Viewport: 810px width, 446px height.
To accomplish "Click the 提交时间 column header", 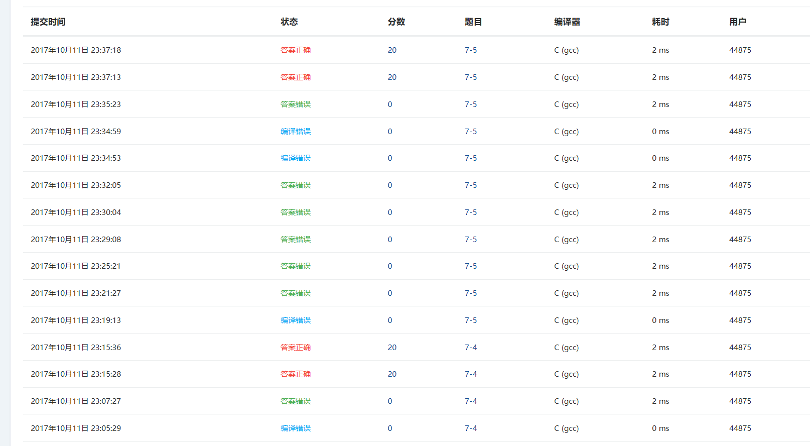I will 48,22.
